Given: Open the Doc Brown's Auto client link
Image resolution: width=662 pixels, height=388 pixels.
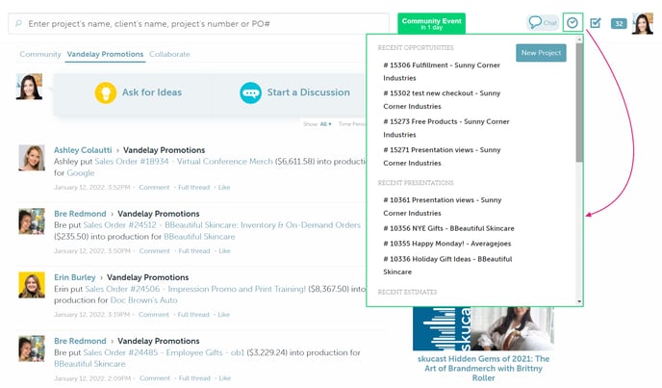Looking at the screenshot, I should click(x=143, y=300).
